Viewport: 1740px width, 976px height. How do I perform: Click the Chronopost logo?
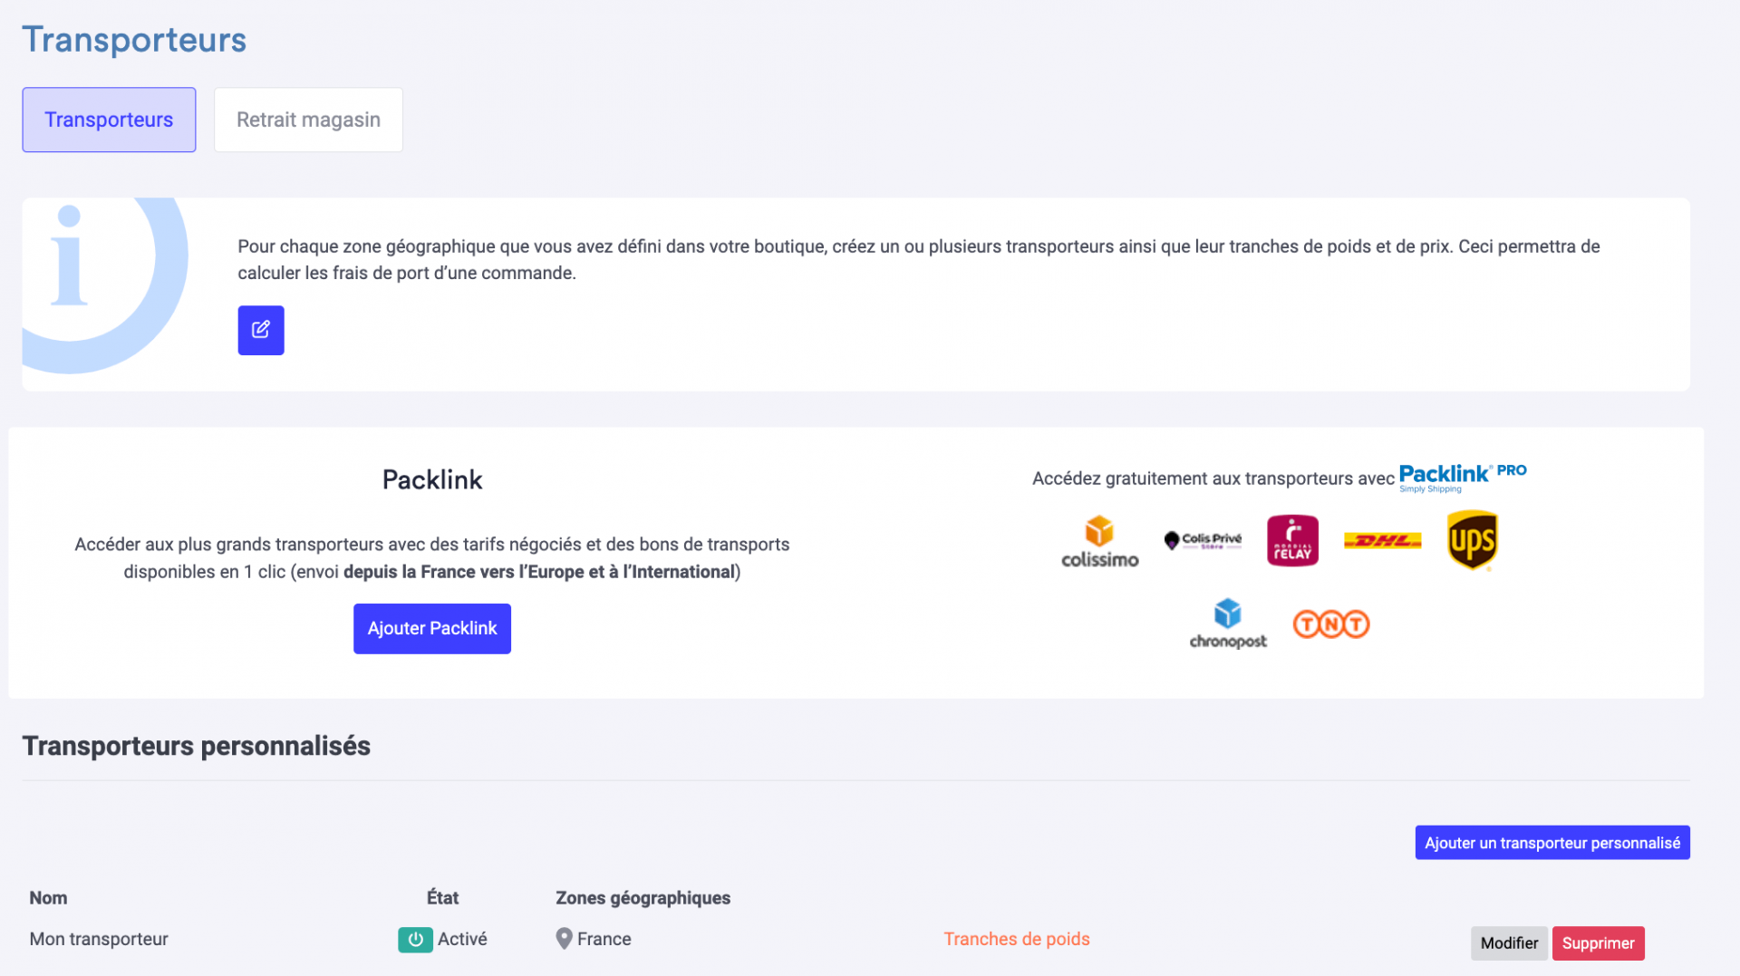pyautogui.click(x=1228, y=623)
